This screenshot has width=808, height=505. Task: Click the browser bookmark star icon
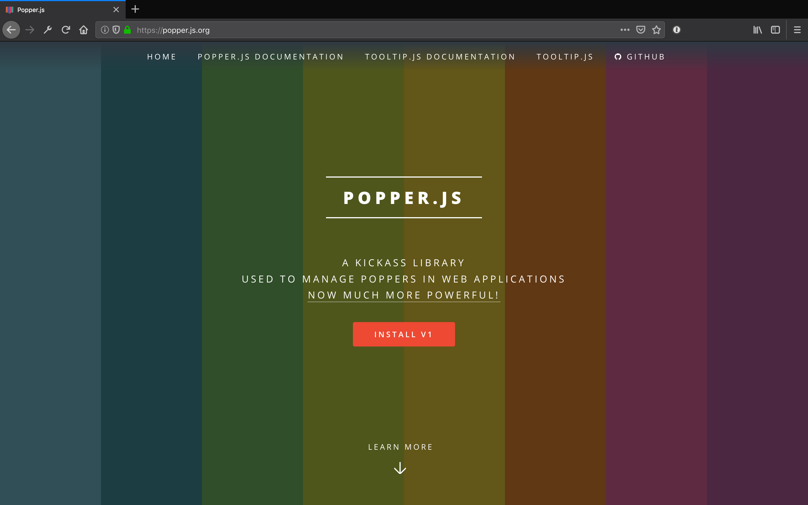[x=656, y=30]
